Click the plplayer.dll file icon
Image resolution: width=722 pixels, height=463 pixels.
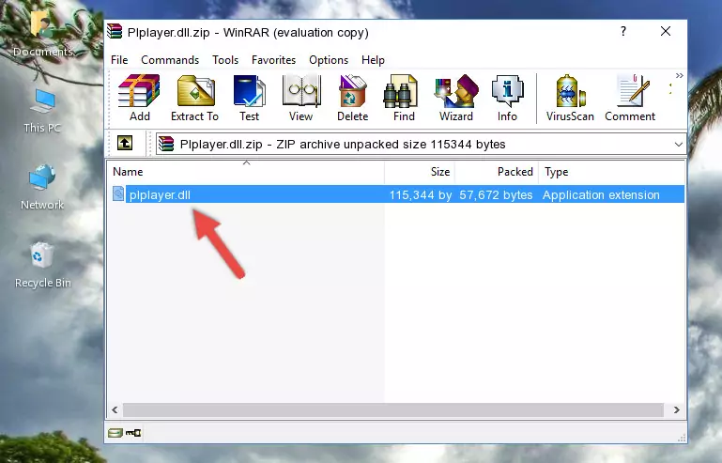point(118,194)
